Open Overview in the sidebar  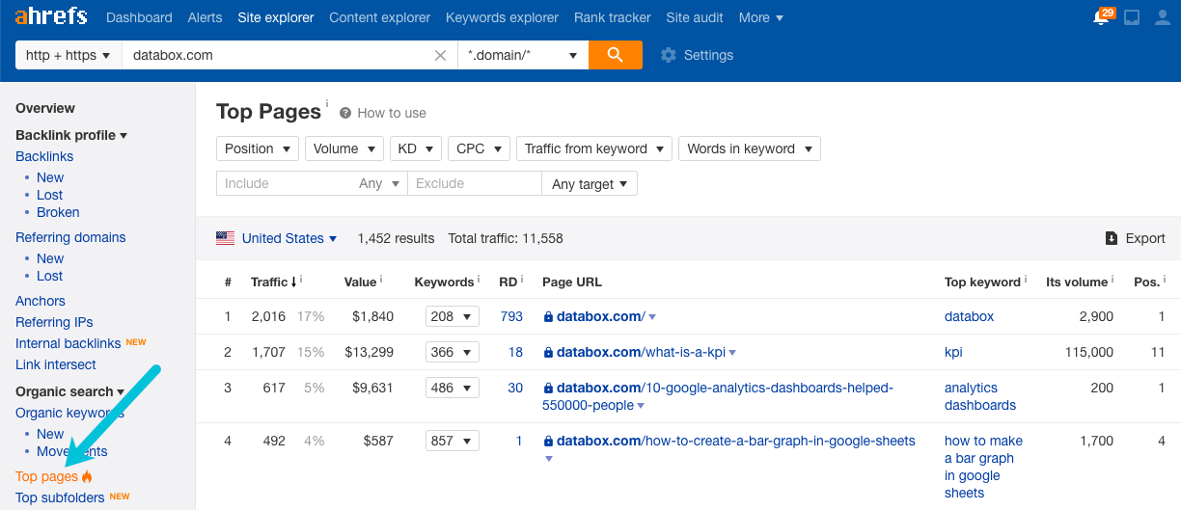click(45, 108)
